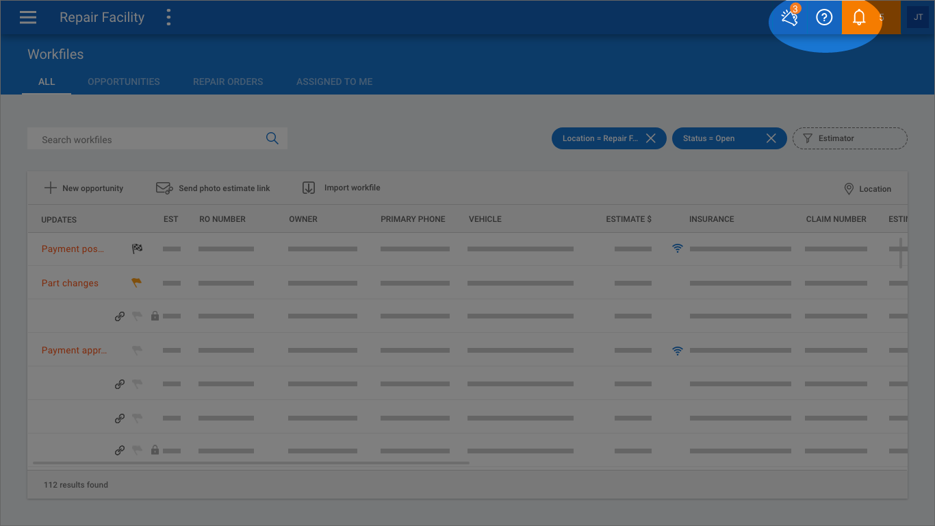Remove the Status = Open filter
The width and height of the screenshot is (935, 526).
771,138
